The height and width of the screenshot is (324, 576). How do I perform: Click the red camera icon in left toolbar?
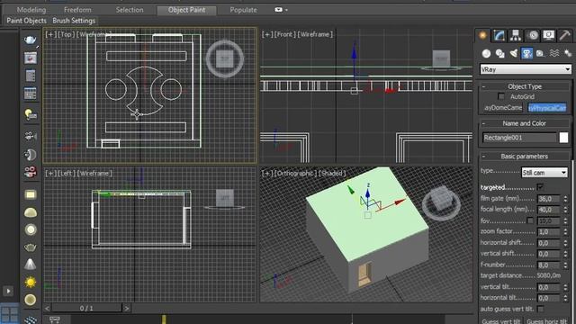coord(31,172)
